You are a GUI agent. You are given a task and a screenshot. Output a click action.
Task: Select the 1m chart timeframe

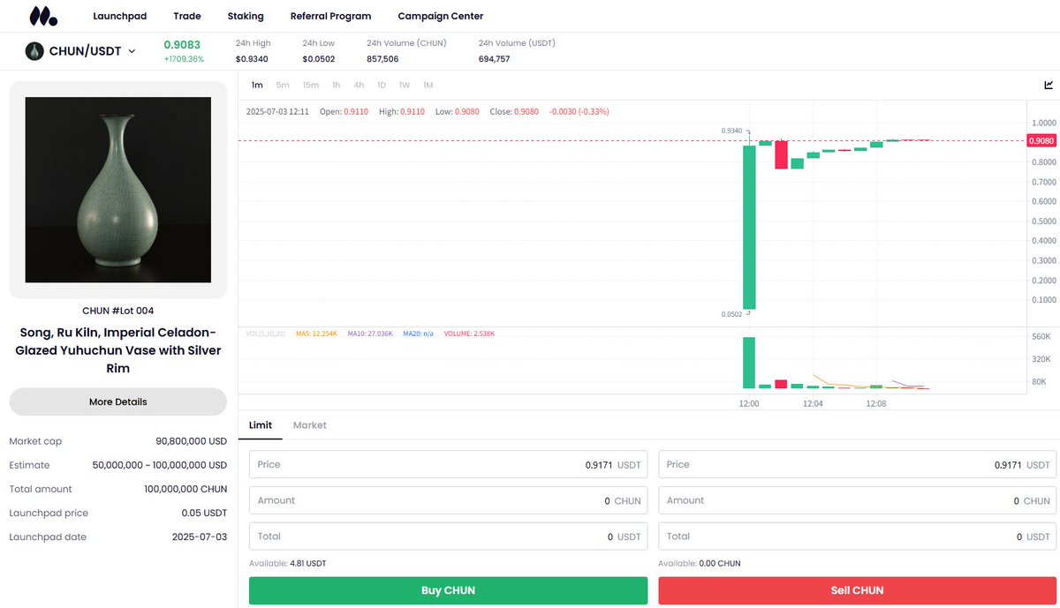click(x=257, y=85)
